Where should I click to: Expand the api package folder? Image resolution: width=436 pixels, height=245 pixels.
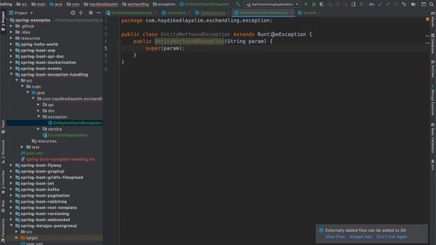tap(39, 105)
